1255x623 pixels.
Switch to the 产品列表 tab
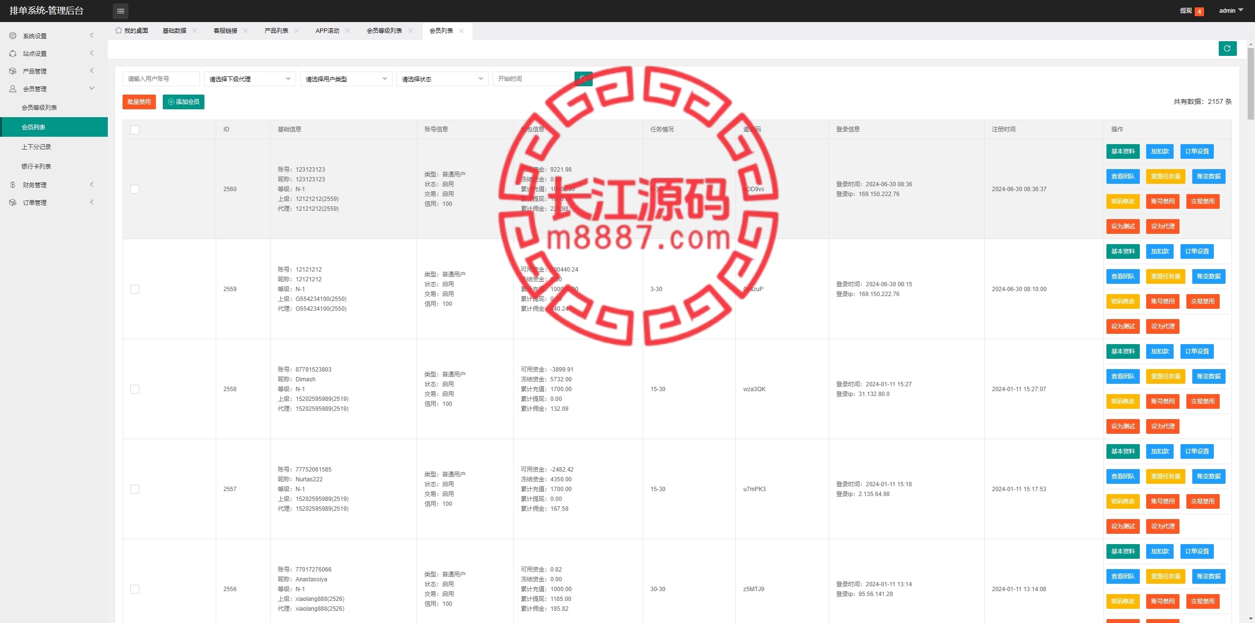(276, 30)
